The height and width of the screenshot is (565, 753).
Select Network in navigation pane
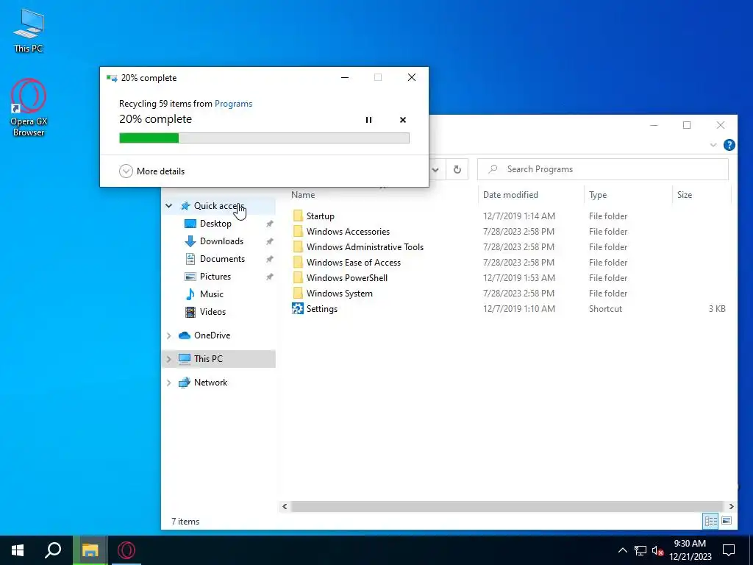pos(210,383)
